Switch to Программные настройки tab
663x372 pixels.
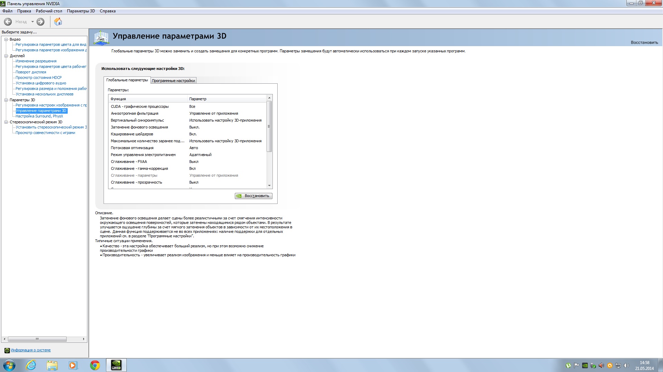point(173,81)
